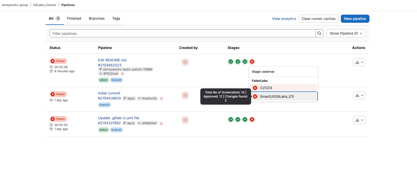Click the branch badge in Edit README.md row
Screen dimensions: 417x196
click(x=116, y=80)
